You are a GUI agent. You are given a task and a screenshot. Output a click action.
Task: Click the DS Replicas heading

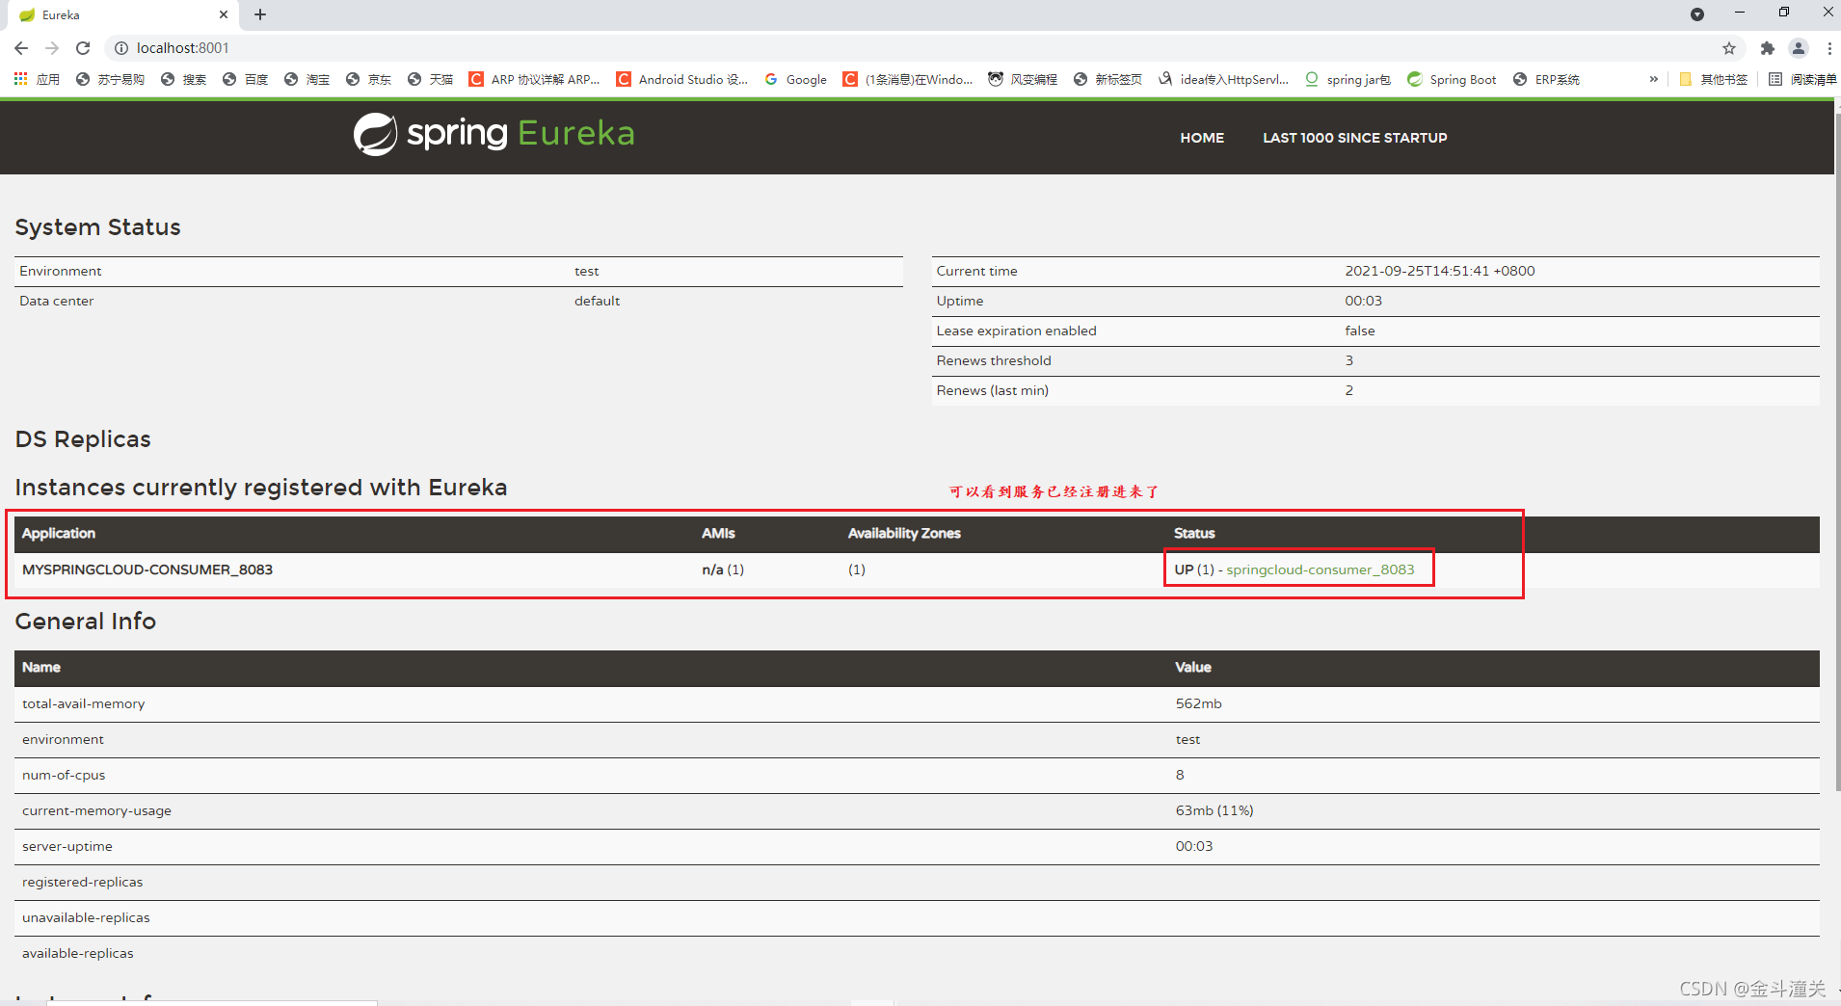pos(83,439)
